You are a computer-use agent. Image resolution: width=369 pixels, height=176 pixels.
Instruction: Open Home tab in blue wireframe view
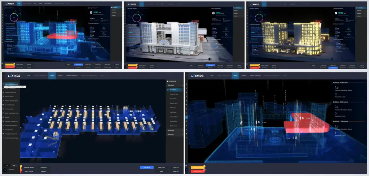(19, 4)
